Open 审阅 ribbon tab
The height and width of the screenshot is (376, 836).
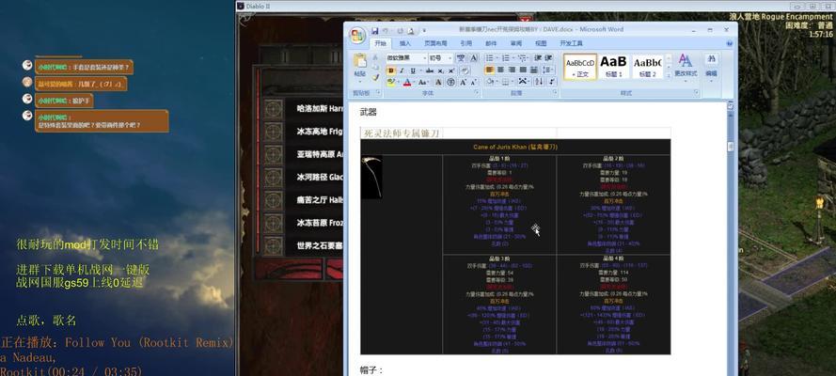pyautogui.click(x=516, y=43)
